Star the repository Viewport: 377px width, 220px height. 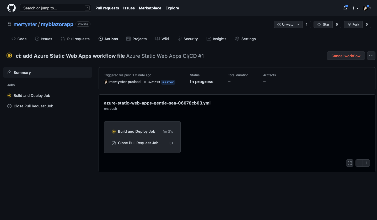[323, 24]
